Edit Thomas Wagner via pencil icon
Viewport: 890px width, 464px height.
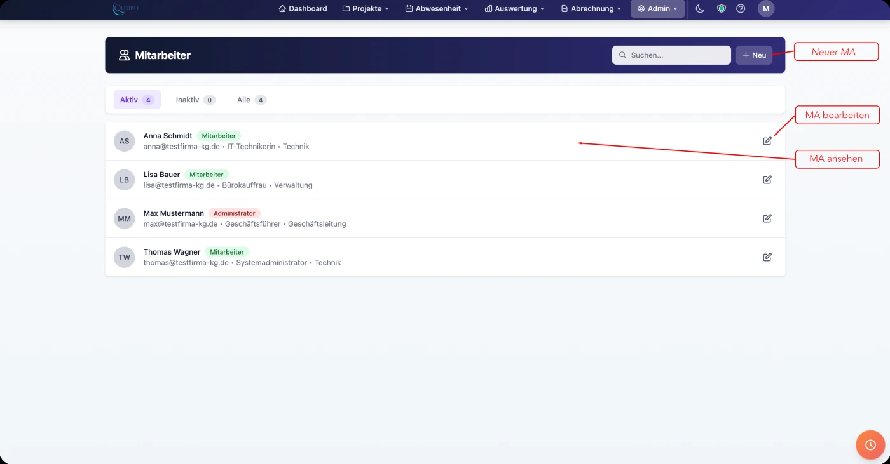[x=767, y=257]
